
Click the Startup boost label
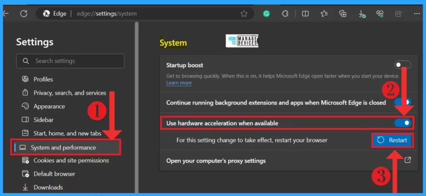(x=185, y=65)
